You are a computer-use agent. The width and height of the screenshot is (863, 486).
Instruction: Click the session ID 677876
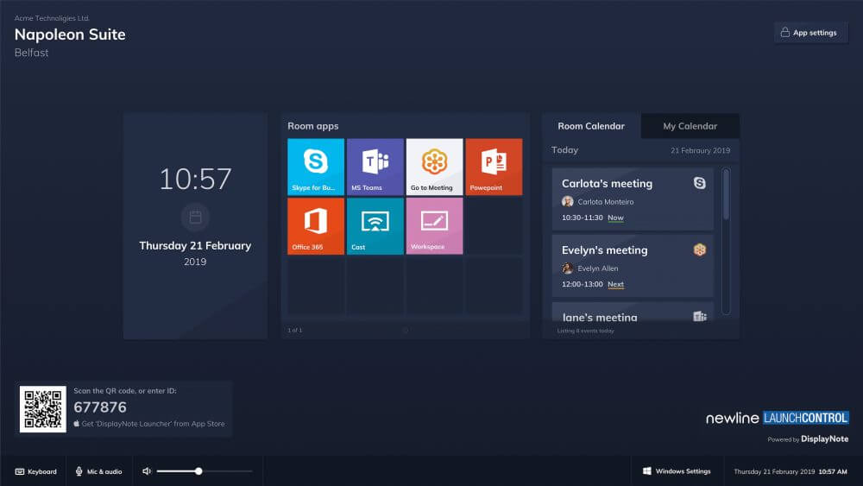[100, 407]
